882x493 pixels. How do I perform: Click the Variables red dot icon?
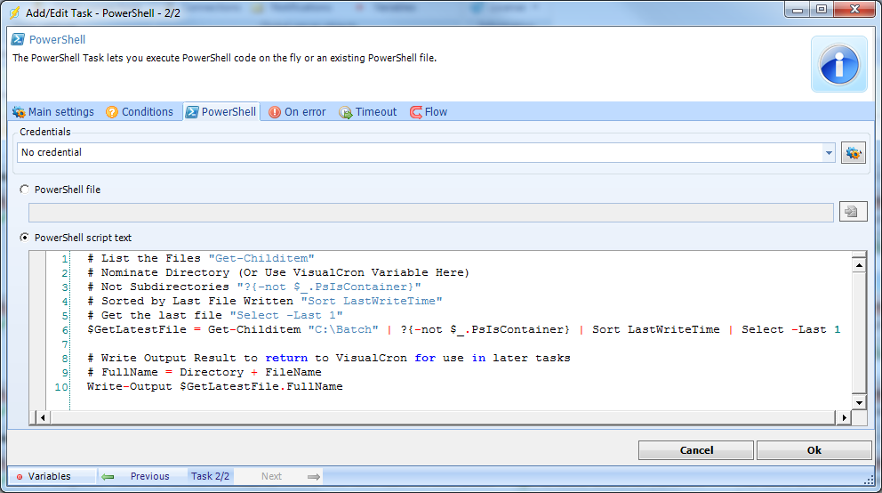[x=20, y=477]
